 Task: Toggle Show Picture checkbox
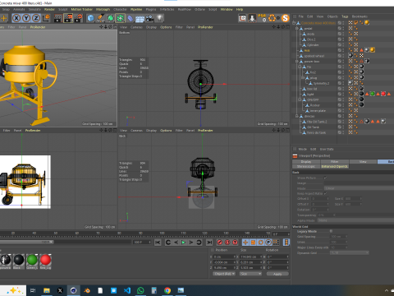[325, 178]
